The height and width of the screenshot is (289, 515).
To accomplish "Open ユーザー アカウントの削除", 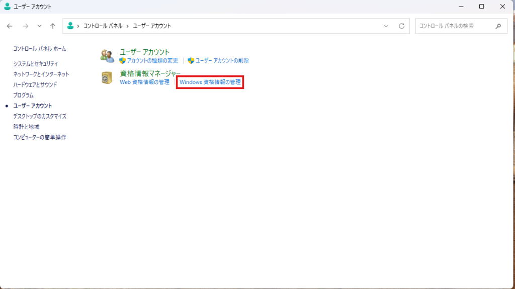I will click(222, 60).
